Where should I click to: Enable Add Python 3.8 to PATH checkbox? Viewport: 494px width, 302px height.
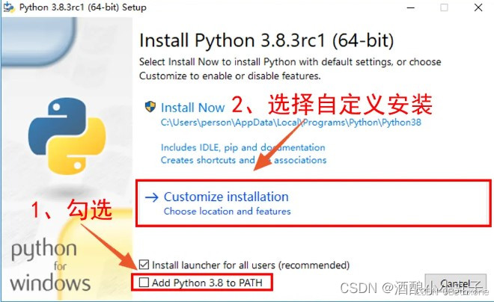click(144, 283)
